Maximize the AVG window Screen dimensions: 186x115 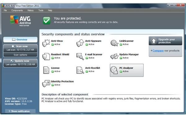174,5
